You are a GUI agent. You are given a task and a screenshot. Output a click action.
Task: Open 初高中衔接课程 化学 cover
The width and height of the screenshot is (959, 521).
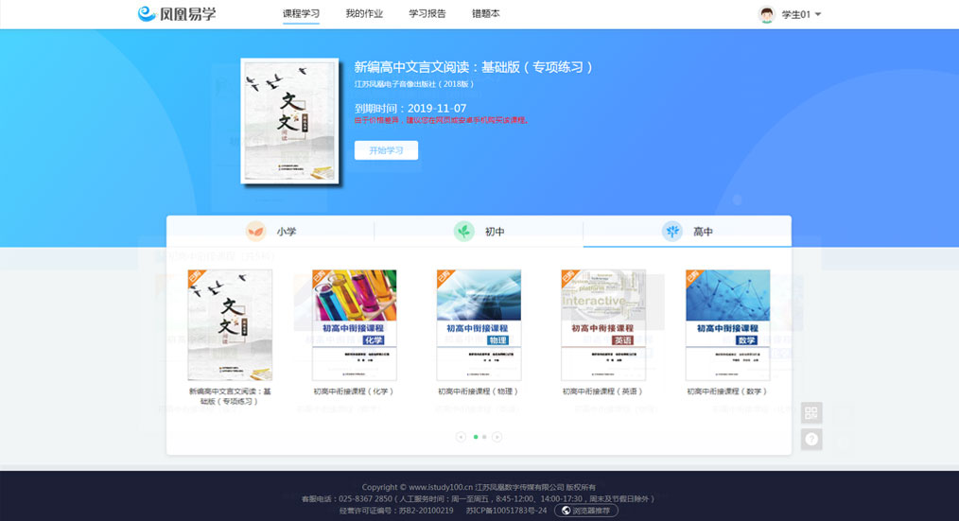click(354, 324)
